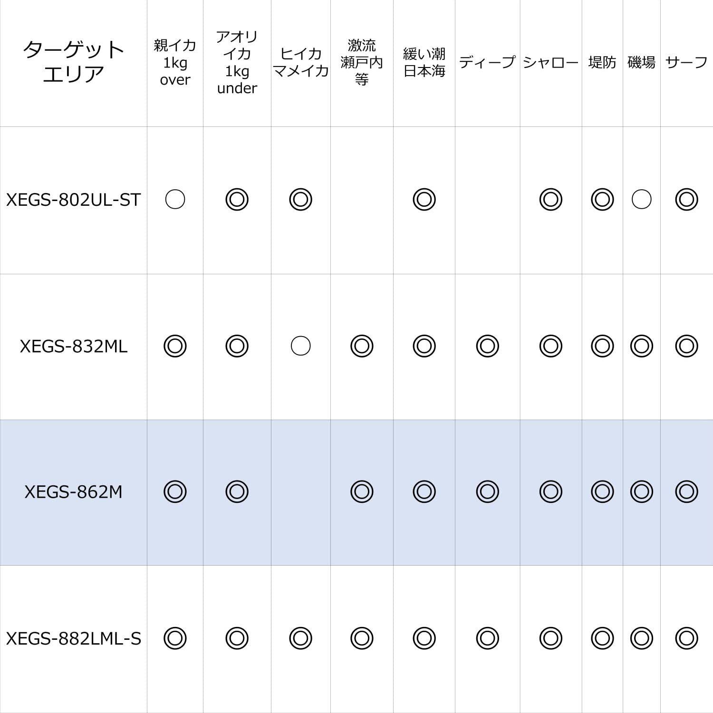Click single circle for XEGS-802UL-ST 磯場
713x713 pixels.
tap(641, 200)
